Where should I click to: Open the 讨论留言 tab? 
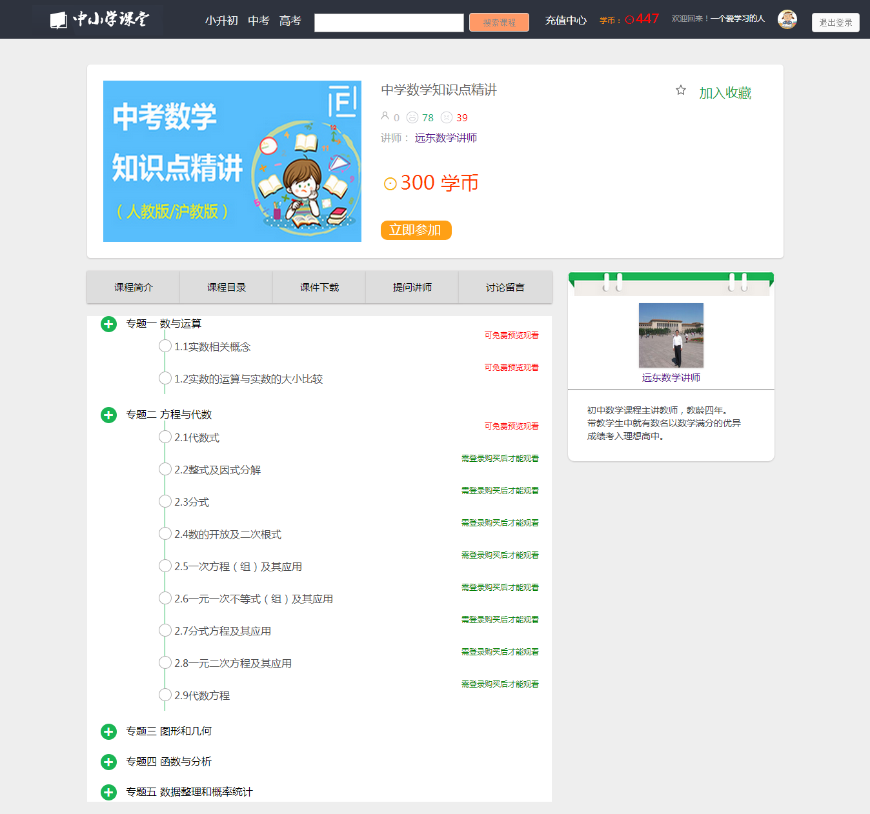click(x=505, y=287)
